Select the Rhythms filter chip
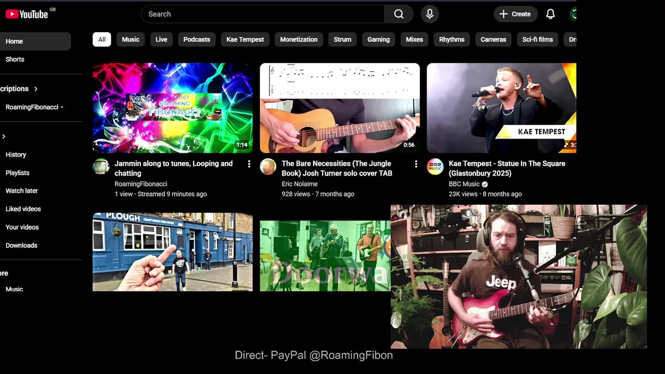Viewport: 665px width, 374px height. (451, 39)
